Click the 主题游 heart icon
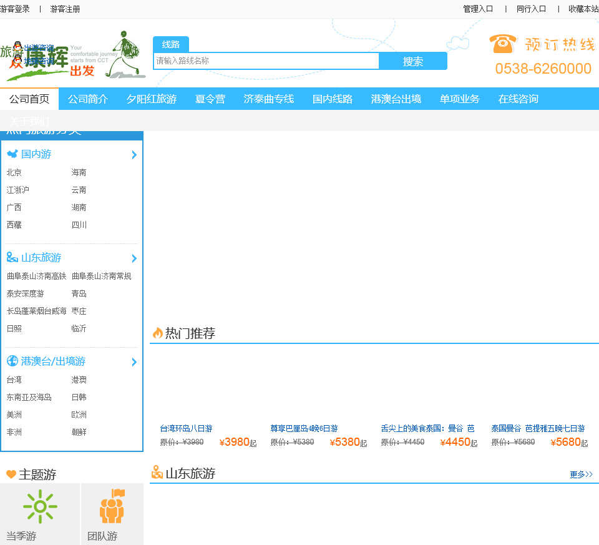The image size is (599, 545). [x=11, y=474]
